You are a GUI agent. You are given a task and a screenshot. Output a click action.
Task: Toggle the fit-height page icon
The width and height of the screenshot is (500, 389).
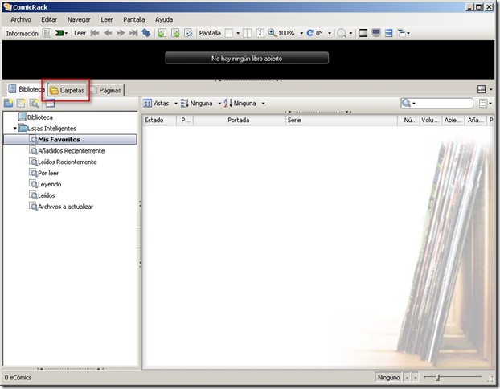tap(260, 33)
